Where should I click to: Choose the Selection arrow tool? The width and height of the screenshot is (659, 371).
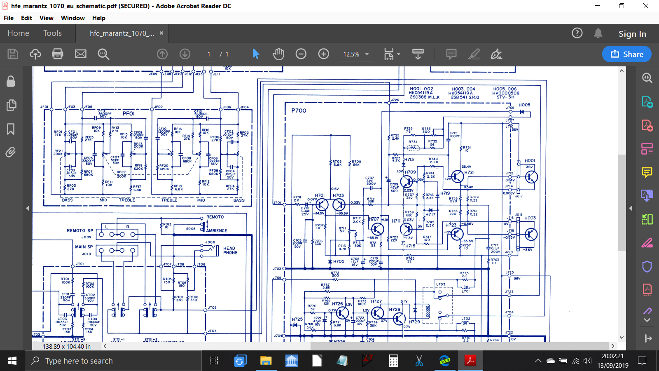pos(256,54)
